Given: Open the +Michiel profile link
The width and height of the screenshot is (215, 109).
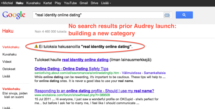Looking at the screenshot, I should (x=7, y=3).
